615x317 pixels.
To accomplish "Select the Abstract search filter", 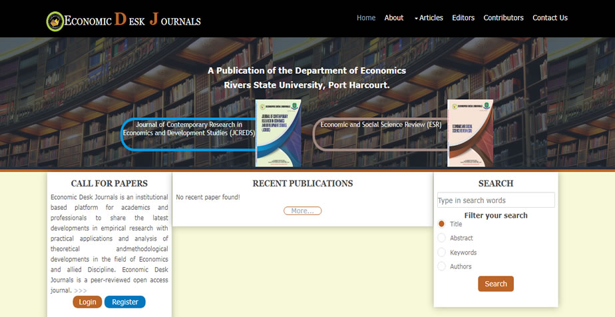I will 442,238.
